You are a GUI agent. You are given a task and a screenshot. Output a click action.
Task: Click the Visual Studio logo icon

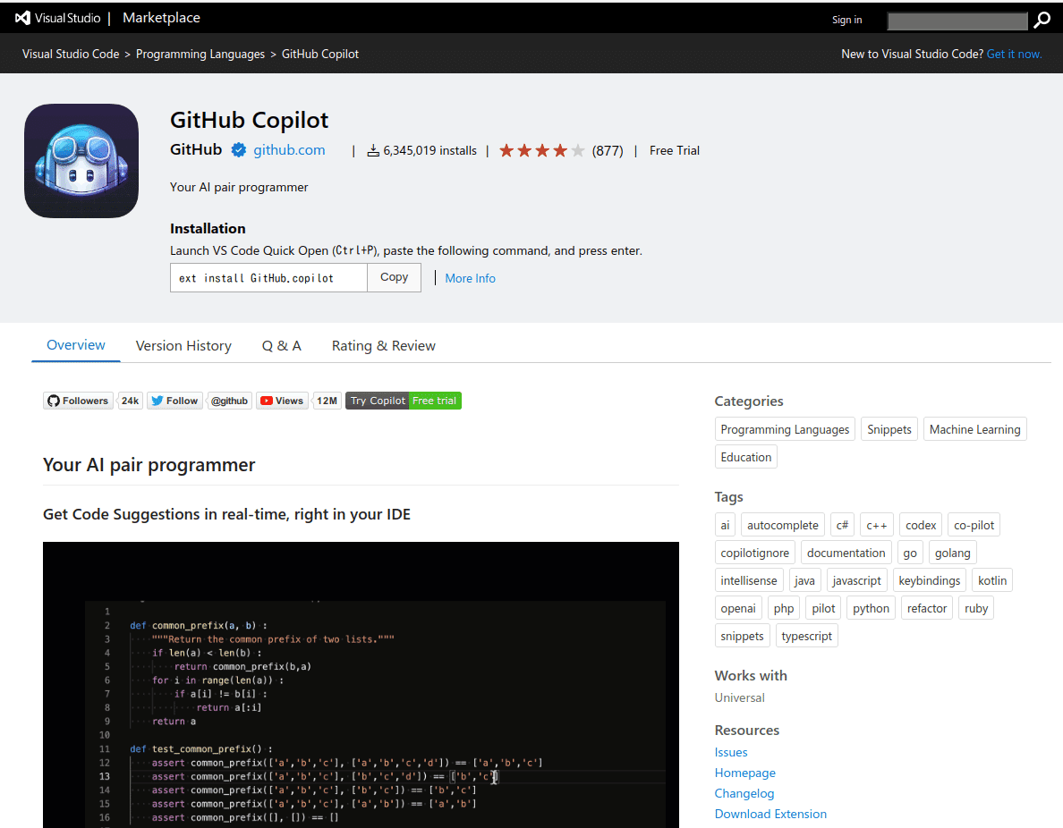click(22, 18)
